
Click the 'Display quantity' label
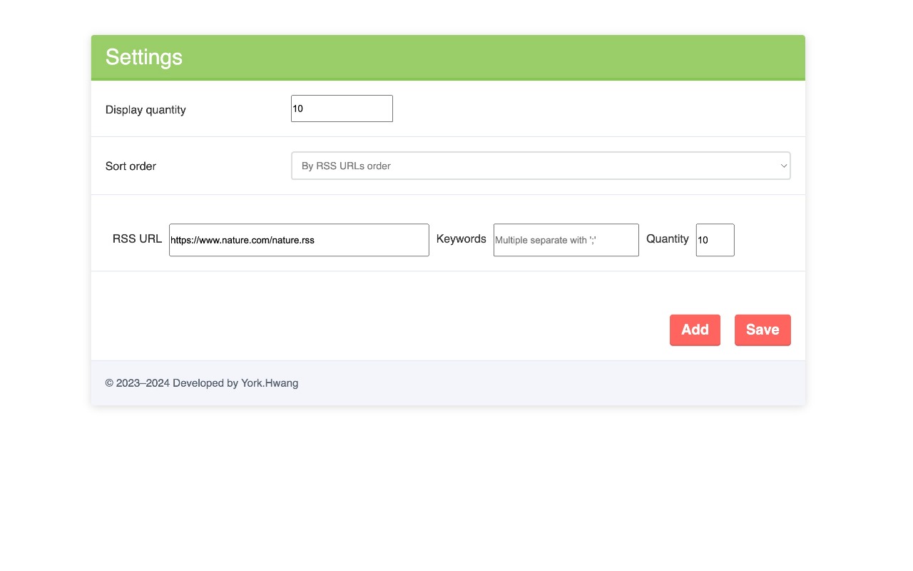click(146, 110)
